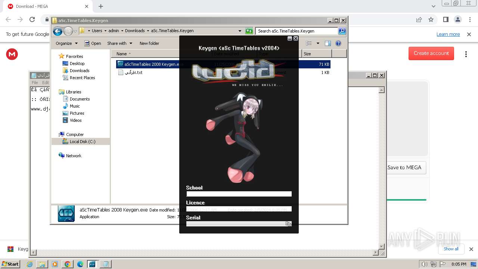This screenshot has height=269, width=478.
Task: Click the Learn more link
Action: tap(448, 34)
